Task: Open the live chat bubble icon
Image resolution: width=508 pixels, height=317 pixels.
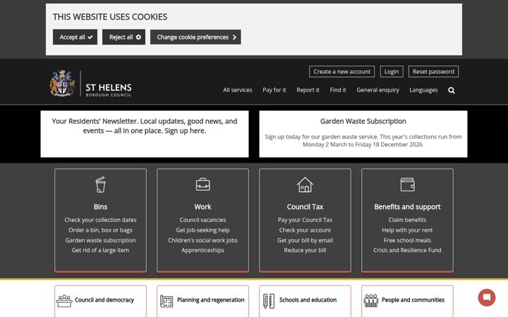Action: click(x=487, y=297)
